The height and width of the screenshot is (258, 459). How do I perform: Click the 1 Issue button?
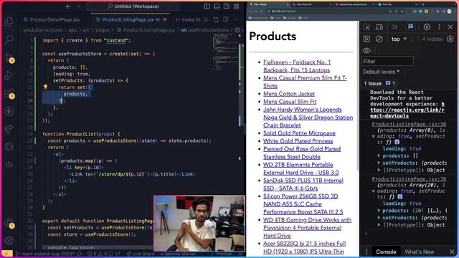point(379,83)
